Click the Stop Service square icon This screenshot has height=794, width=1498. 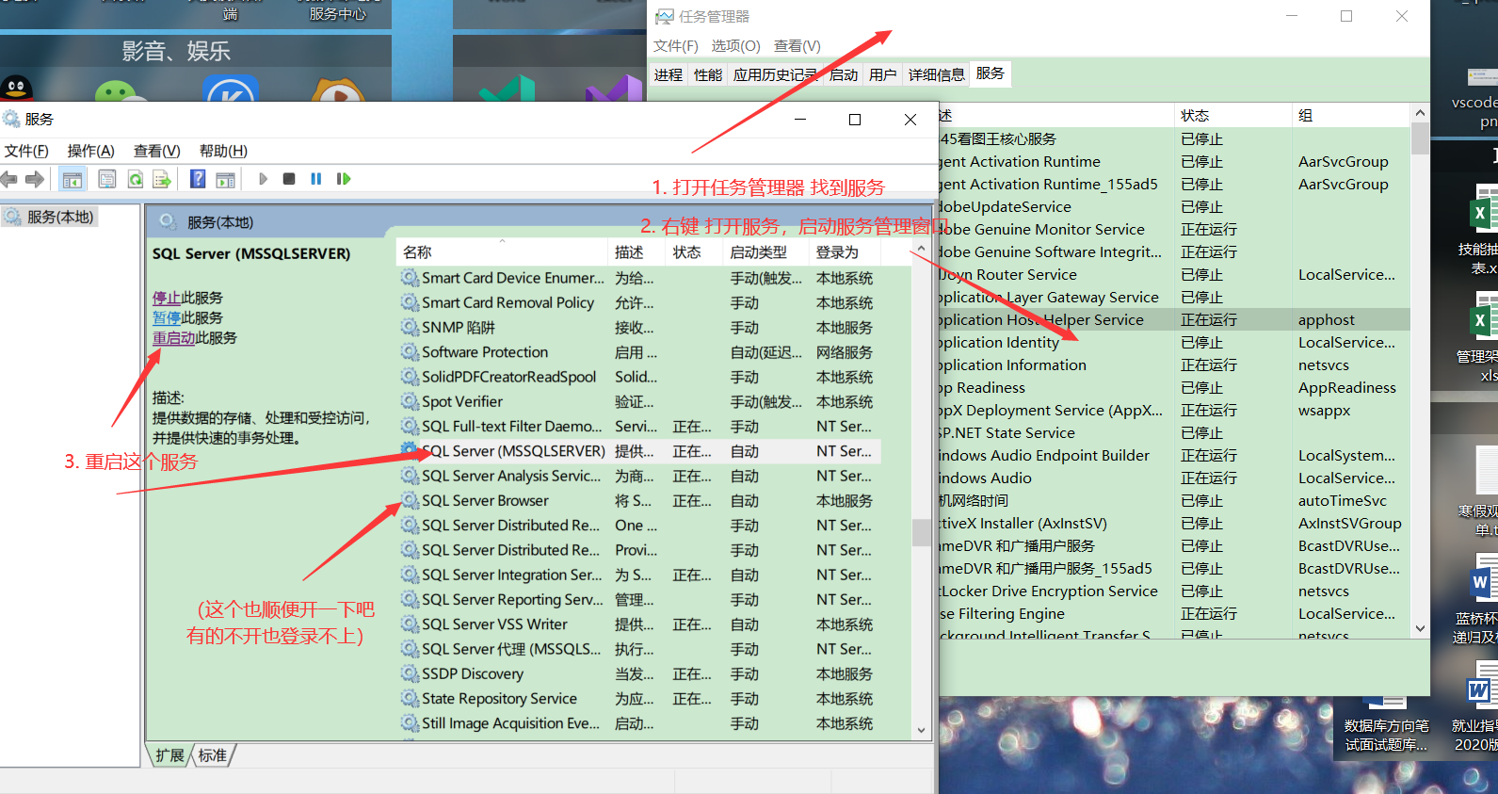click(289, 179)
